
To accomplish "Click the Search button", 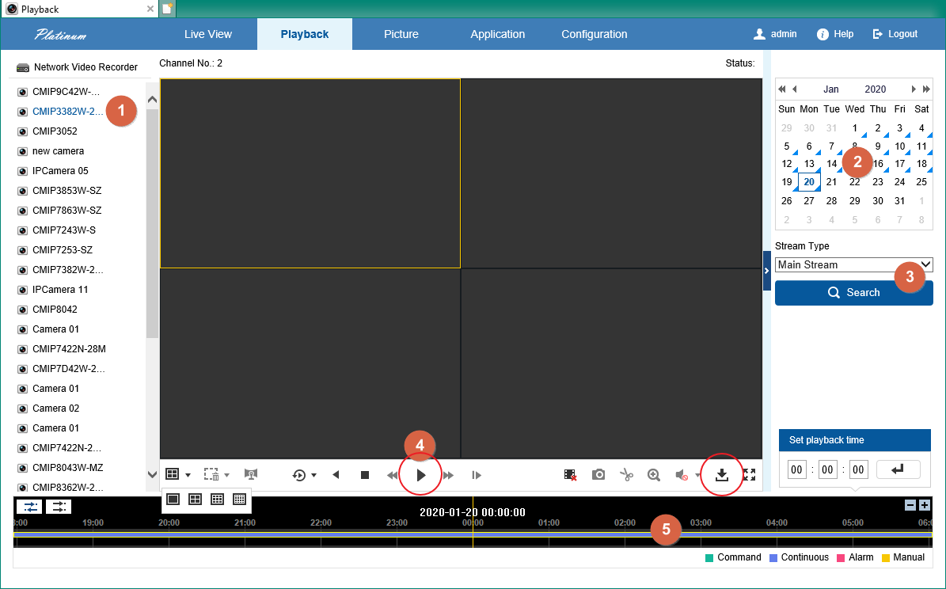I will (853, 293).
